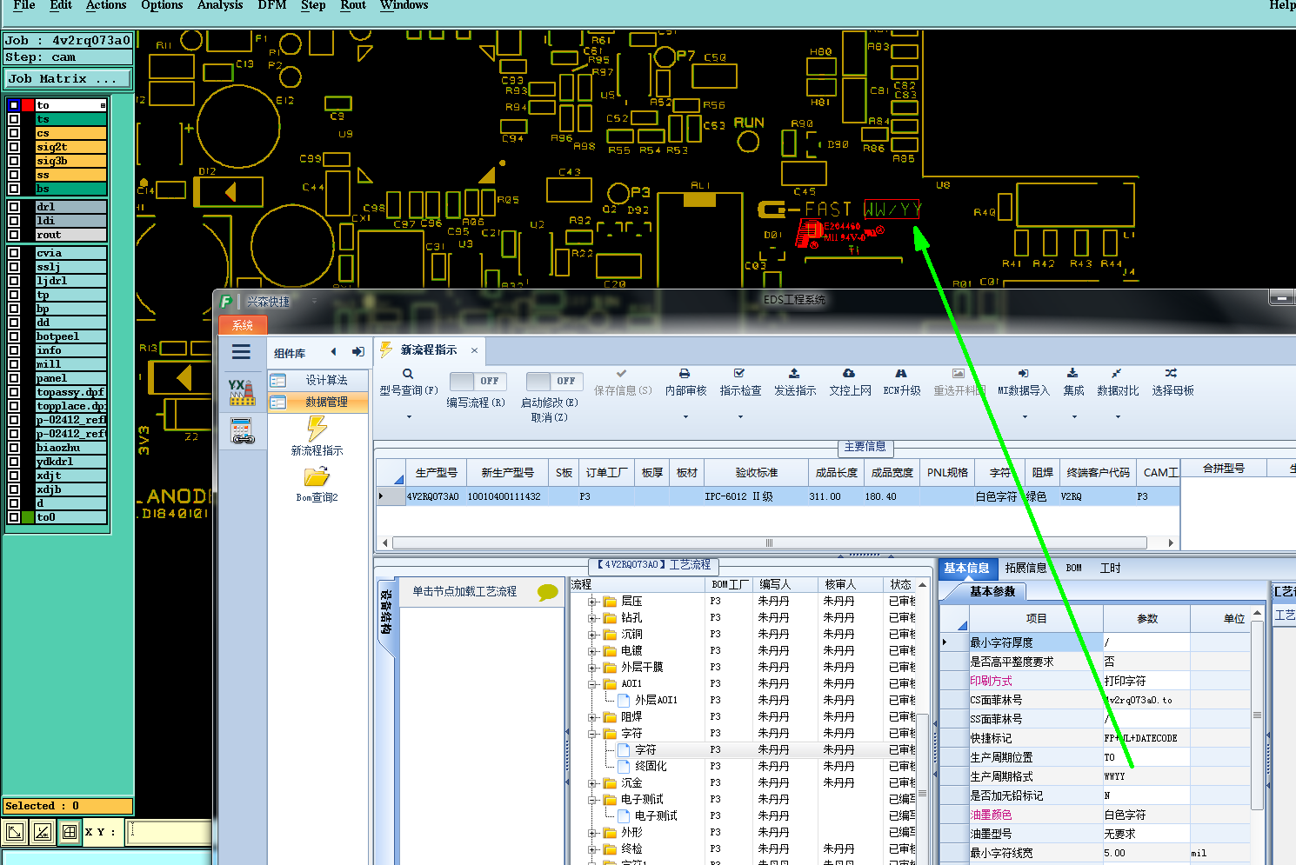Screen dimensions: 1296x865
Task: Expand the 沉金 tree node
Action: click(x=592, y=783)
